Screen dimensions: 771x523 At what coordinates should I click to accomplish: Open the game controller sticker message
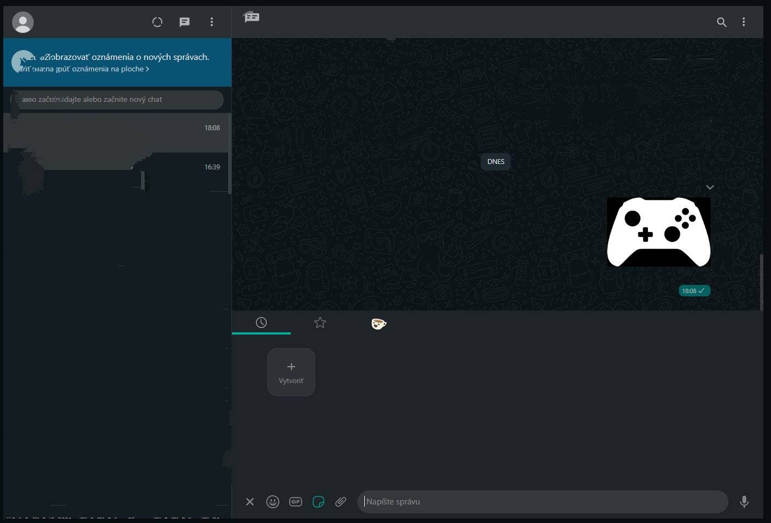pos(659,232)
